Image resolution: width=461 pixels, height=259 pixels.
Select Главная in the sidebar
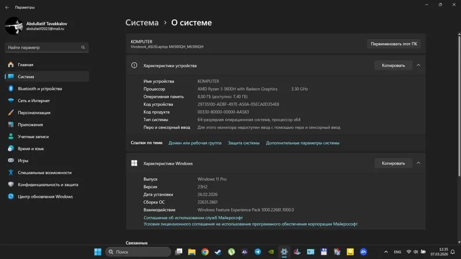pyautogui.click(x=47, y=64)
